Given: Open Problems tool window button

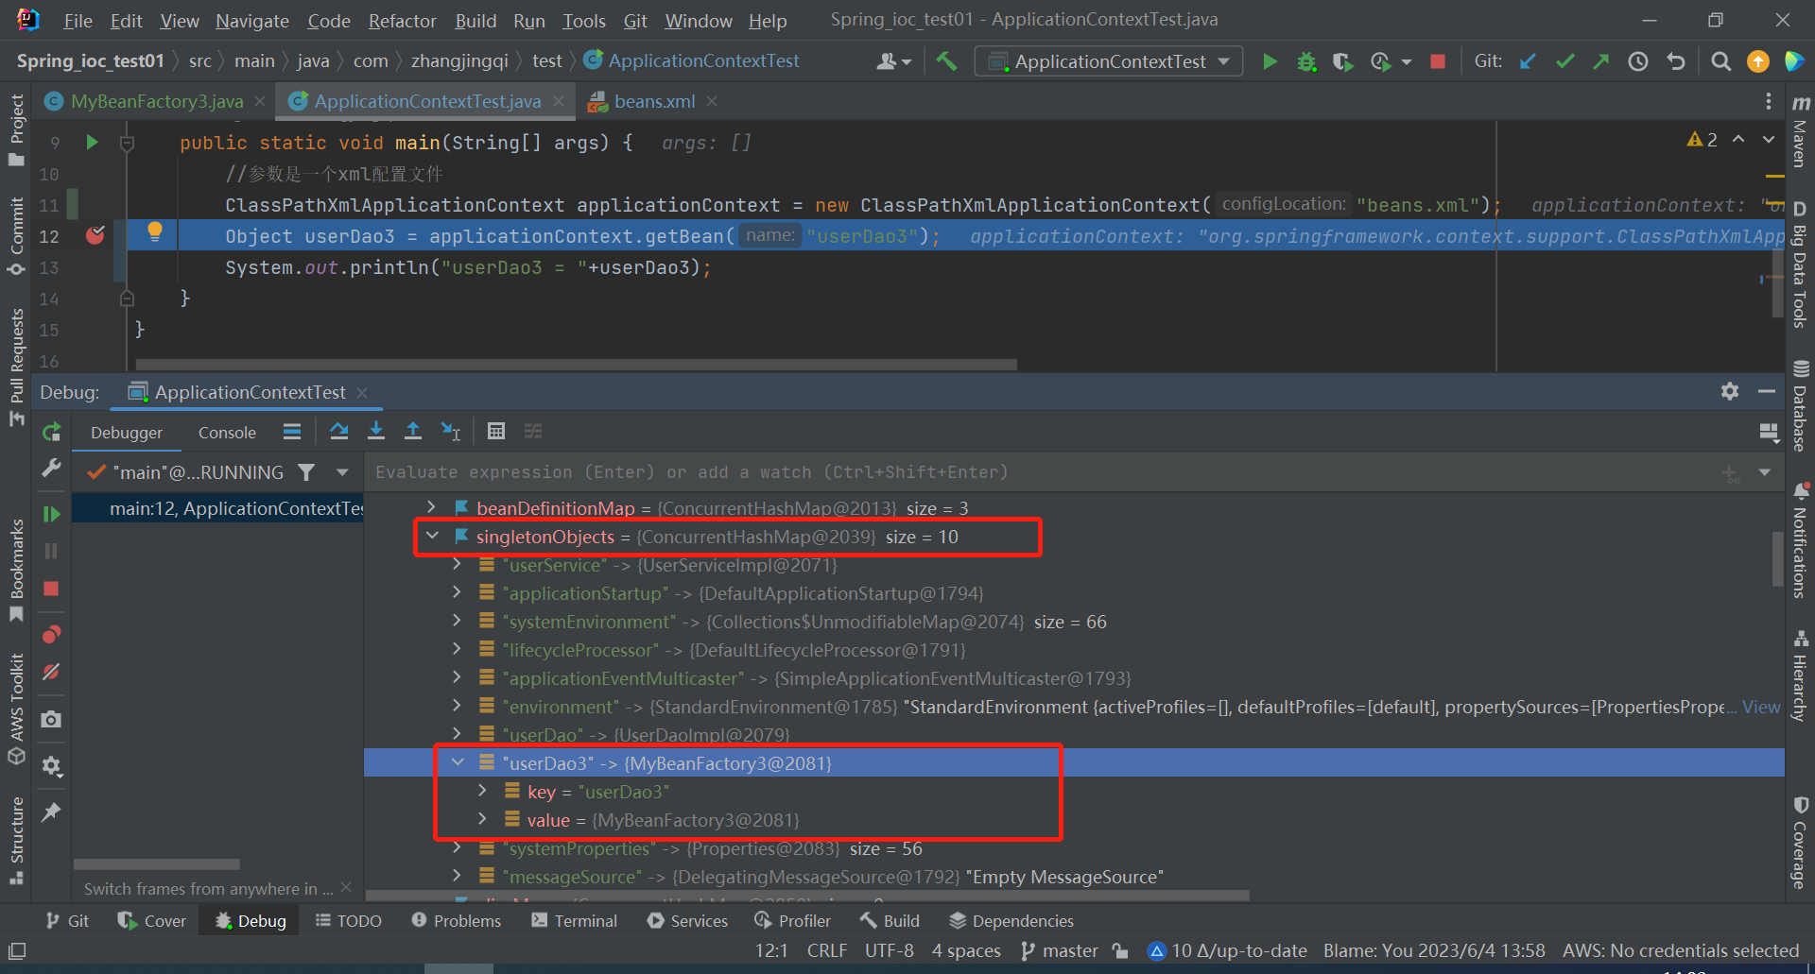Looking at the screenshot, I should coord(457,921).
